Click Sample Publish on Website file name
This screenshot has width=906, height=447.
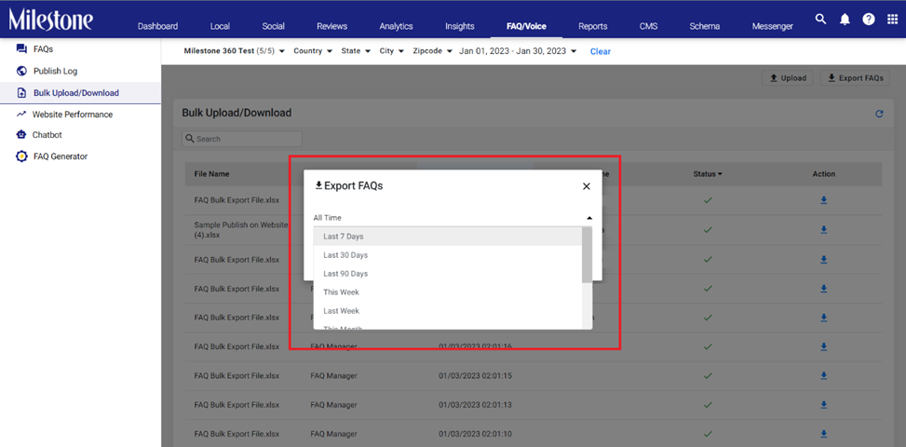[x=241, y=230]
